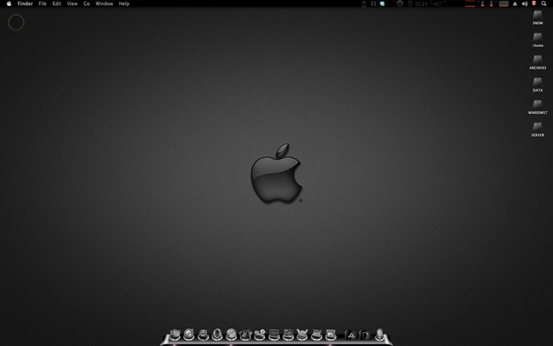Click the 41° temperature readout in menu bar
The image size is (553, 346).
(x=437, y=4)
